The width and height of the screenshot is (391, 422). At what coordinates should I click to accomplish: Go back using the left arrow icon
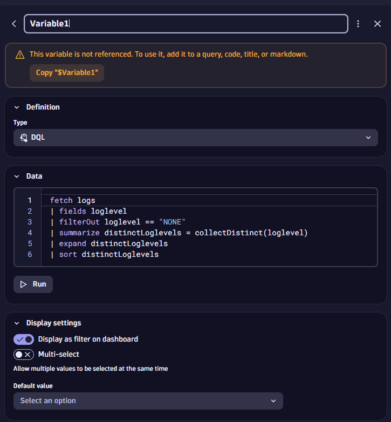coord(14,24)
